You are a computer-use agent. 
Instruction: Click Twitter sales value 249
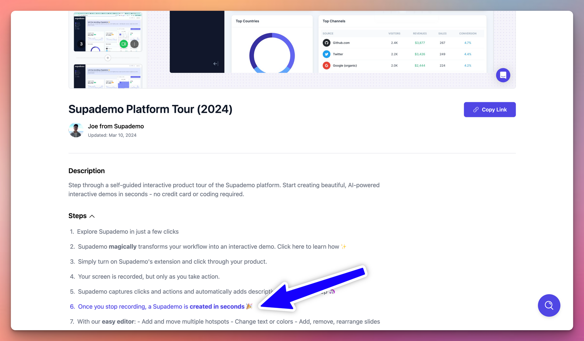click(x=442, y=54)
